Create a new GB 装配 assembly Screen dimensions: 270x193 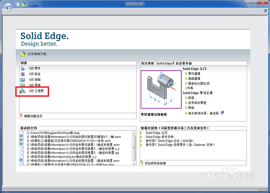coord(35,80)
